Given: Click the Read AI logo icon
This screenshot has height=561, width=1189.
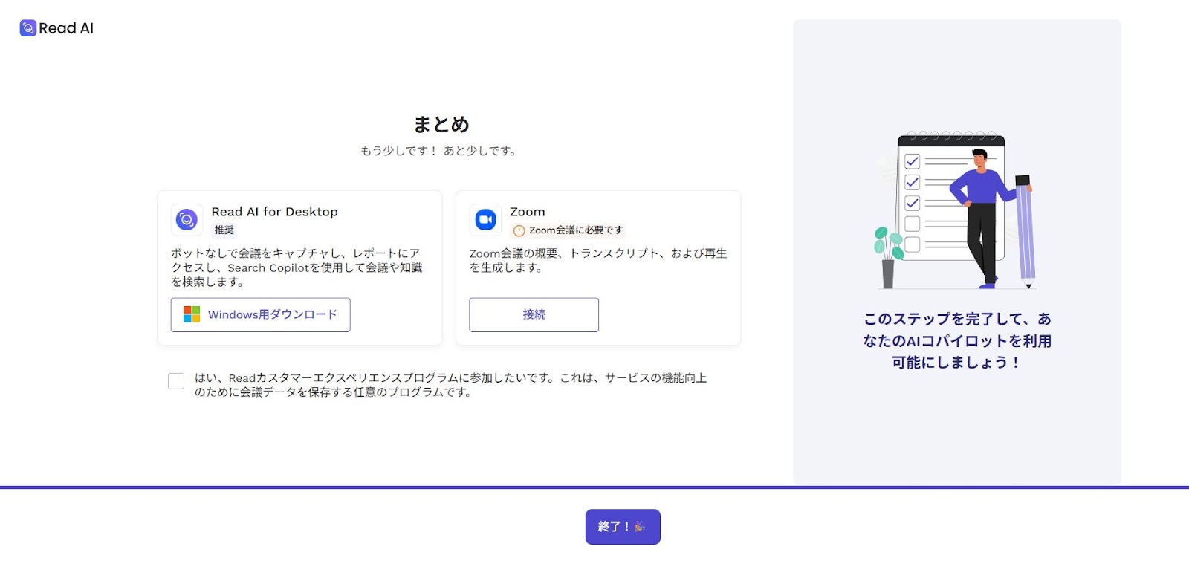Looking at the screenshot, I should tap(27, 28).
